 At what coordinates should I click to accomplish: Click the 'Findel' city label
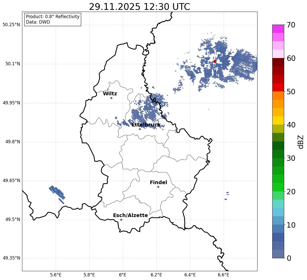(x=158, y=182)
